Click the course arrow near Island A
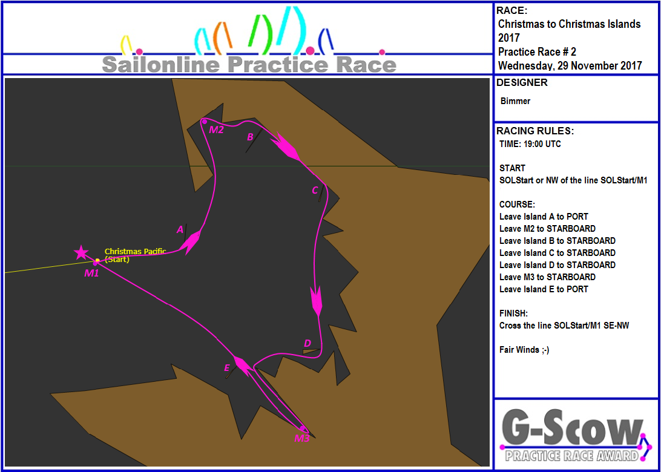 tap(192, 242)
